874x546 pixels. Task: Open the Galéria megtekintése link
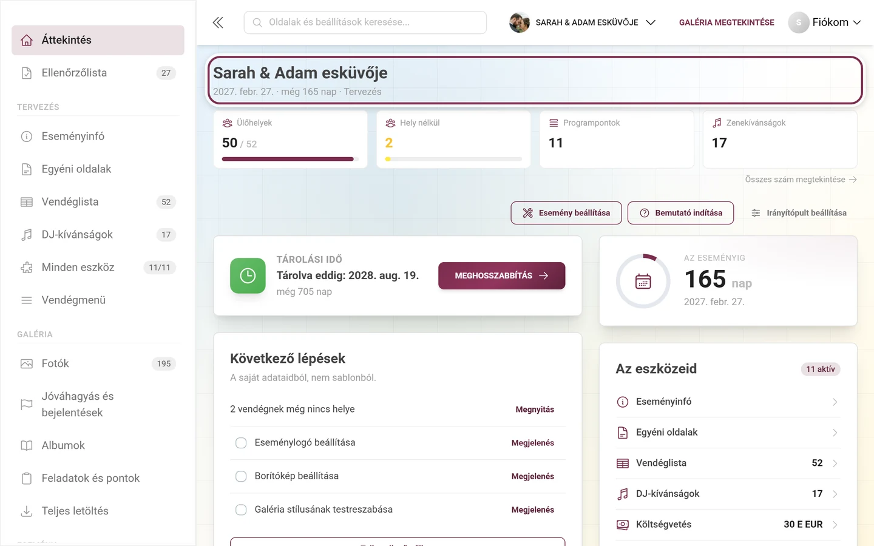[x=727, y=22]
